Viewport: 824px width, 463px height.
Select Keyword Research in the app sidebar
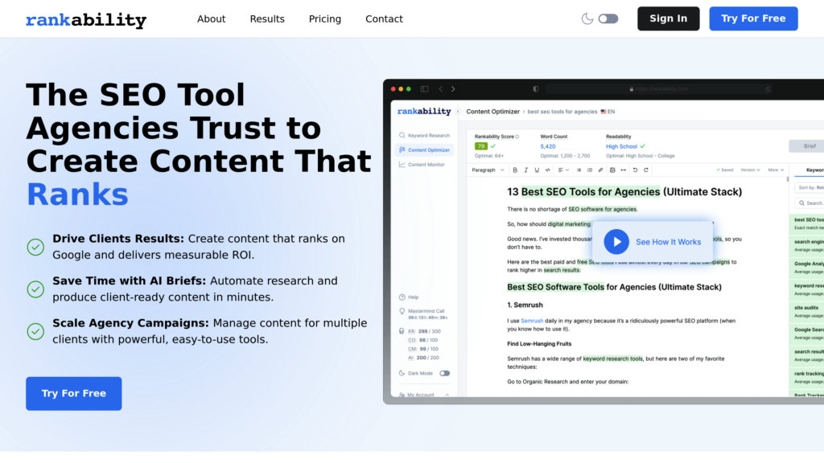(x=428, y=136)
